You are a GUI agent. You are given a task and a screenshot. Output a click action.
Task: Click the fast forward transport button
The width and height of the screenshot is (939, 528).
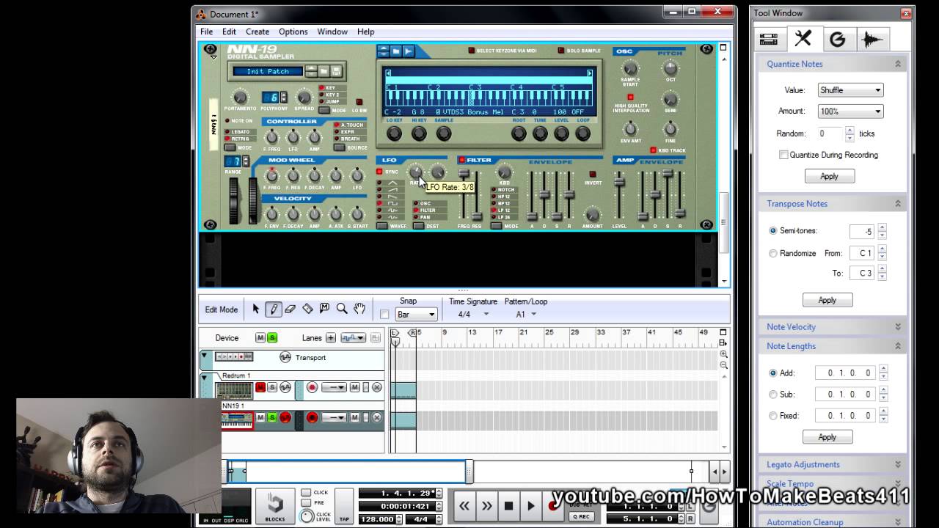[486, 505]
